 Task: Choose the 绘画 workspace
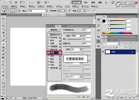click(93, 3)
